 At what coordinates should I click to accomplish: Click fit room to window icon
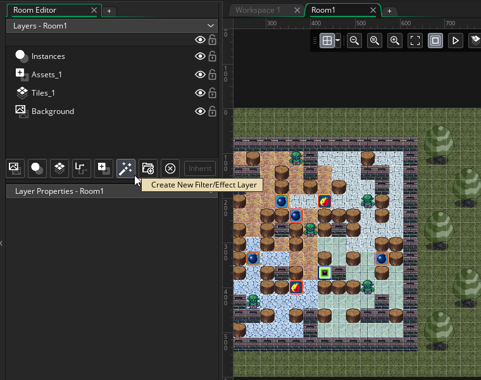pyautogui.click(x=415, y=41)
